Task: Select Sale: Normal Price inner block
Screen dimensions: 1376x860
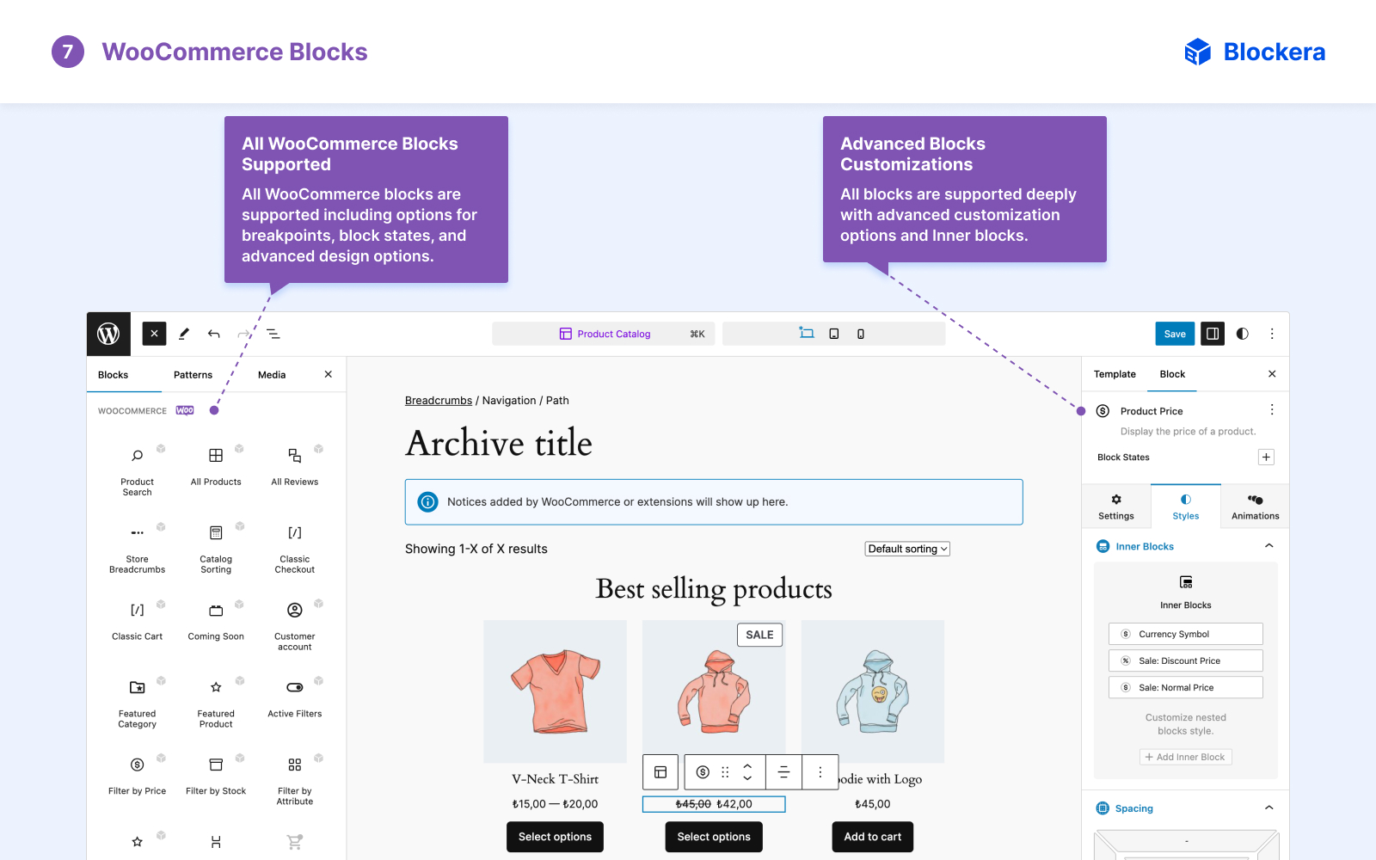Action: click(1186, 687)
